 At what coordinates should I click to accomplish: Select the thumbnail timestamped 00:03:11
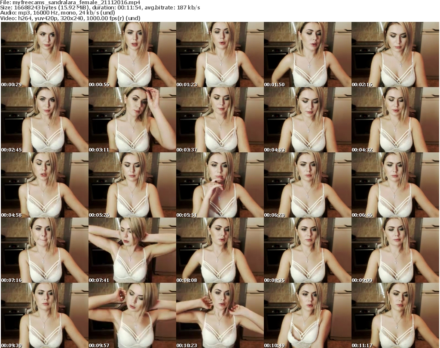click(132, 120)
